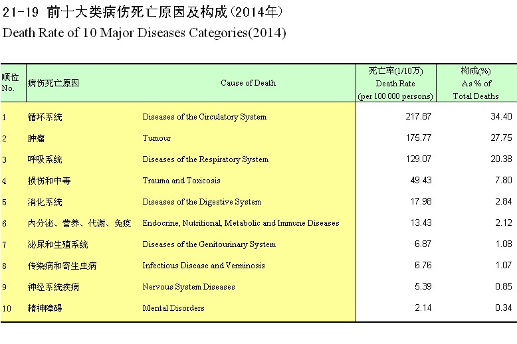Click death rate value 13.43
Viewport: 517px width, 344px height.
click(x=421, y=222)
